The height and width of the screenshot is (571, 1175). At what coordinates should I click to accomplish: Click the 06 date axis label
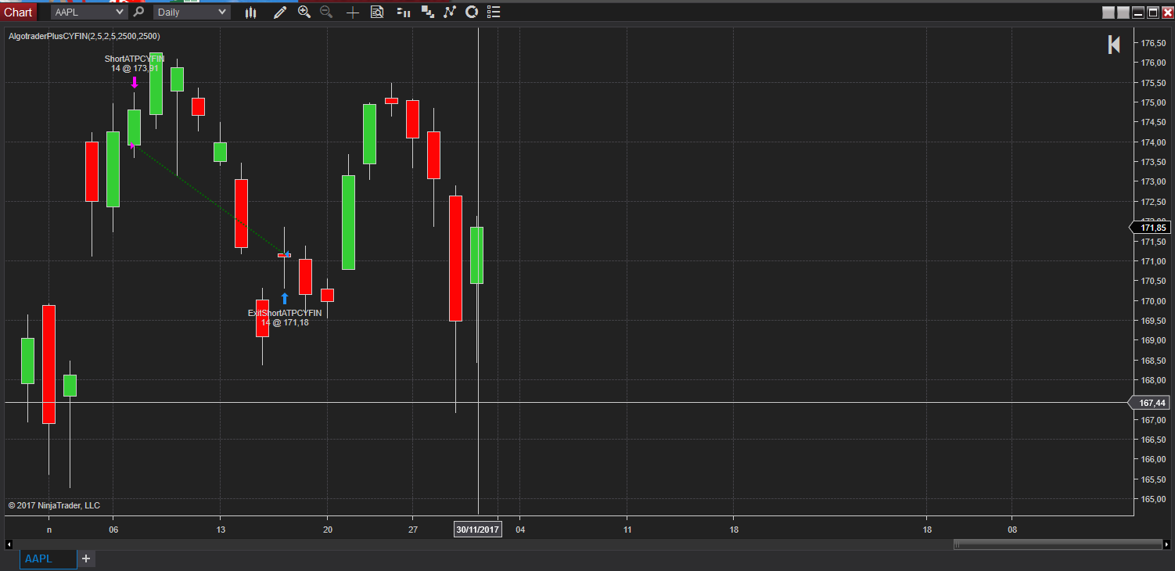pyautogui.click(x=113, y=530)
